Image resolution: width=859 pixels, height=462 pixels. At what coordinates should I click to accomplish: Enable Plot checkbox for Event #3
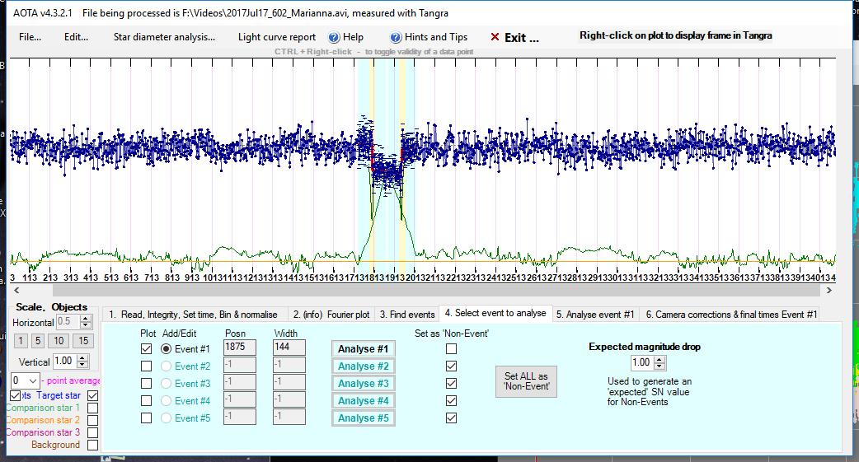point(146,383)
